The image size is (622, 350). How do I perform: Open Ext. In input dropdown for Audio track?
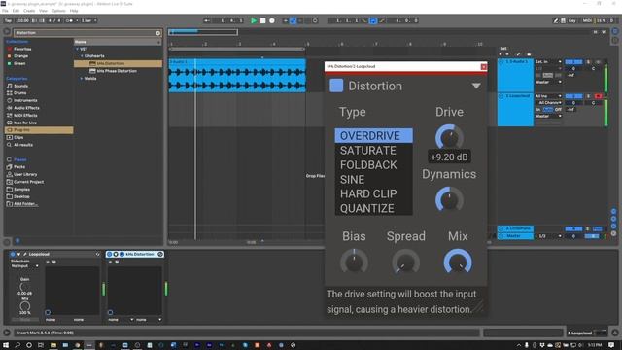548,62
